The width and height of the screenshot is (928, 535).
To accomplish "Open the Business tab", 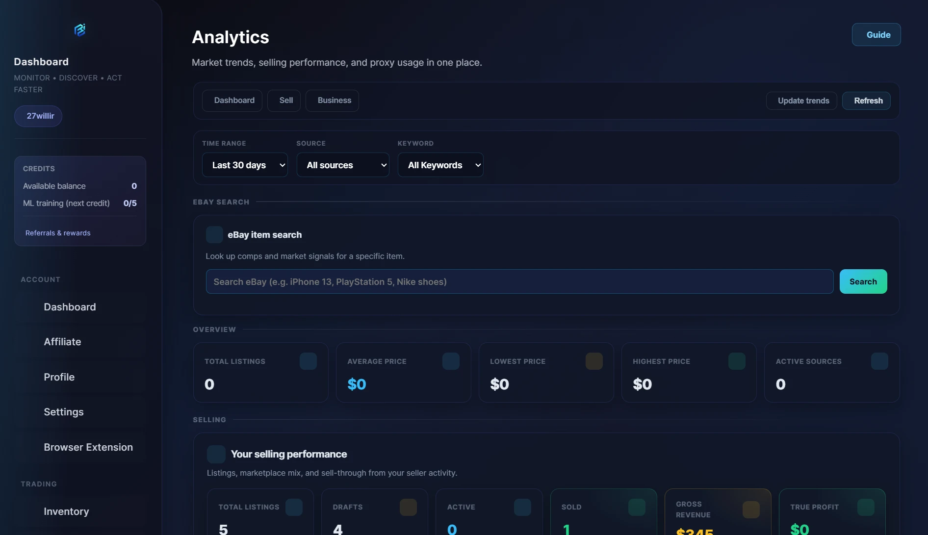I will [x=332, y=101].
